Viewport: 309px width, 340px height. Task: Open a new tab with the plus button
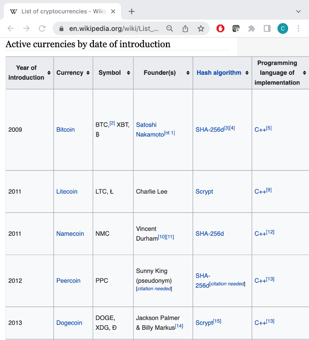[132, 11]
